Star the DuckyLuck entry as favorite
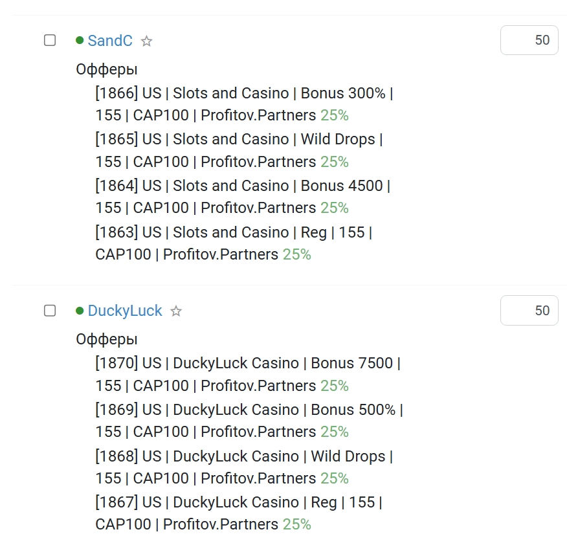This screenshot has width=567, height=556. click(x=176, y=311)
